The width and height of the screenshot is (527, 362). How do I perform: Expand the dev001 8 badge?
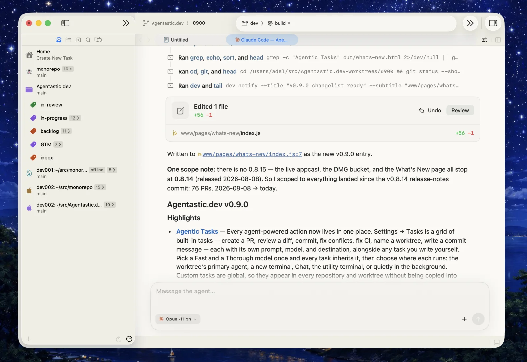(112, 170)
